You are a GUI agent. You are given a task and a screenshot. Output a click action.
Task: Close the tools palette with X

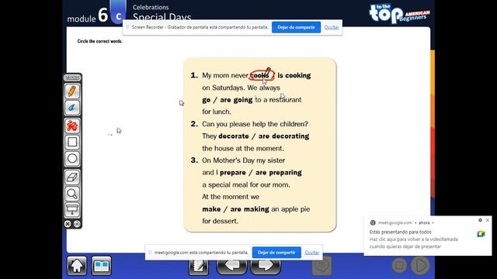[x=68, y=224]
